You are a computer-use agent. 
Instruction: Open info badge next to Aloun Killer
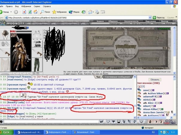[162, 109]
